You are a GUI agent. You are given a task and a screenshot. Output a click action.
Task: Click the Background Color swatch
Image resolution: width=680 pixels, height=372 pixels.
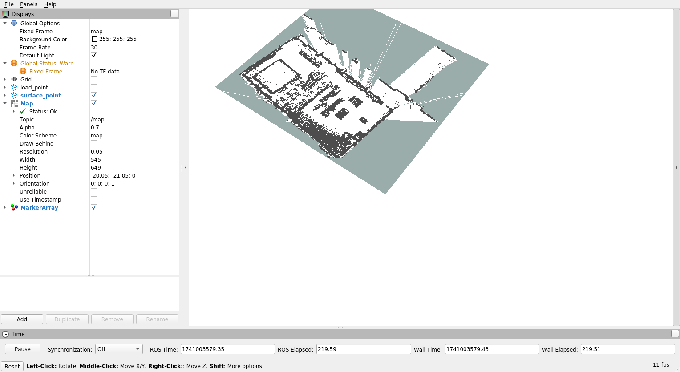coord(95,39)
